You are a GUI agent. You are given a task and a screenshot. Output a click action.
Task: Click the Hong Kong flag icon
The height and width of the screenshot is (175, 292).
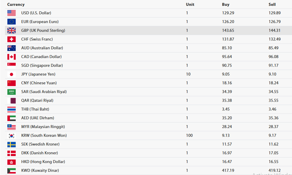click(11, 162)
